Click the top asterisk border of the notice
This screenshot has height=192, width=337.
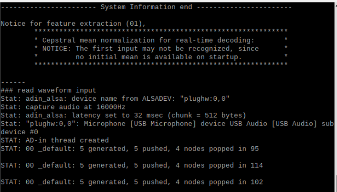point(161,32)
